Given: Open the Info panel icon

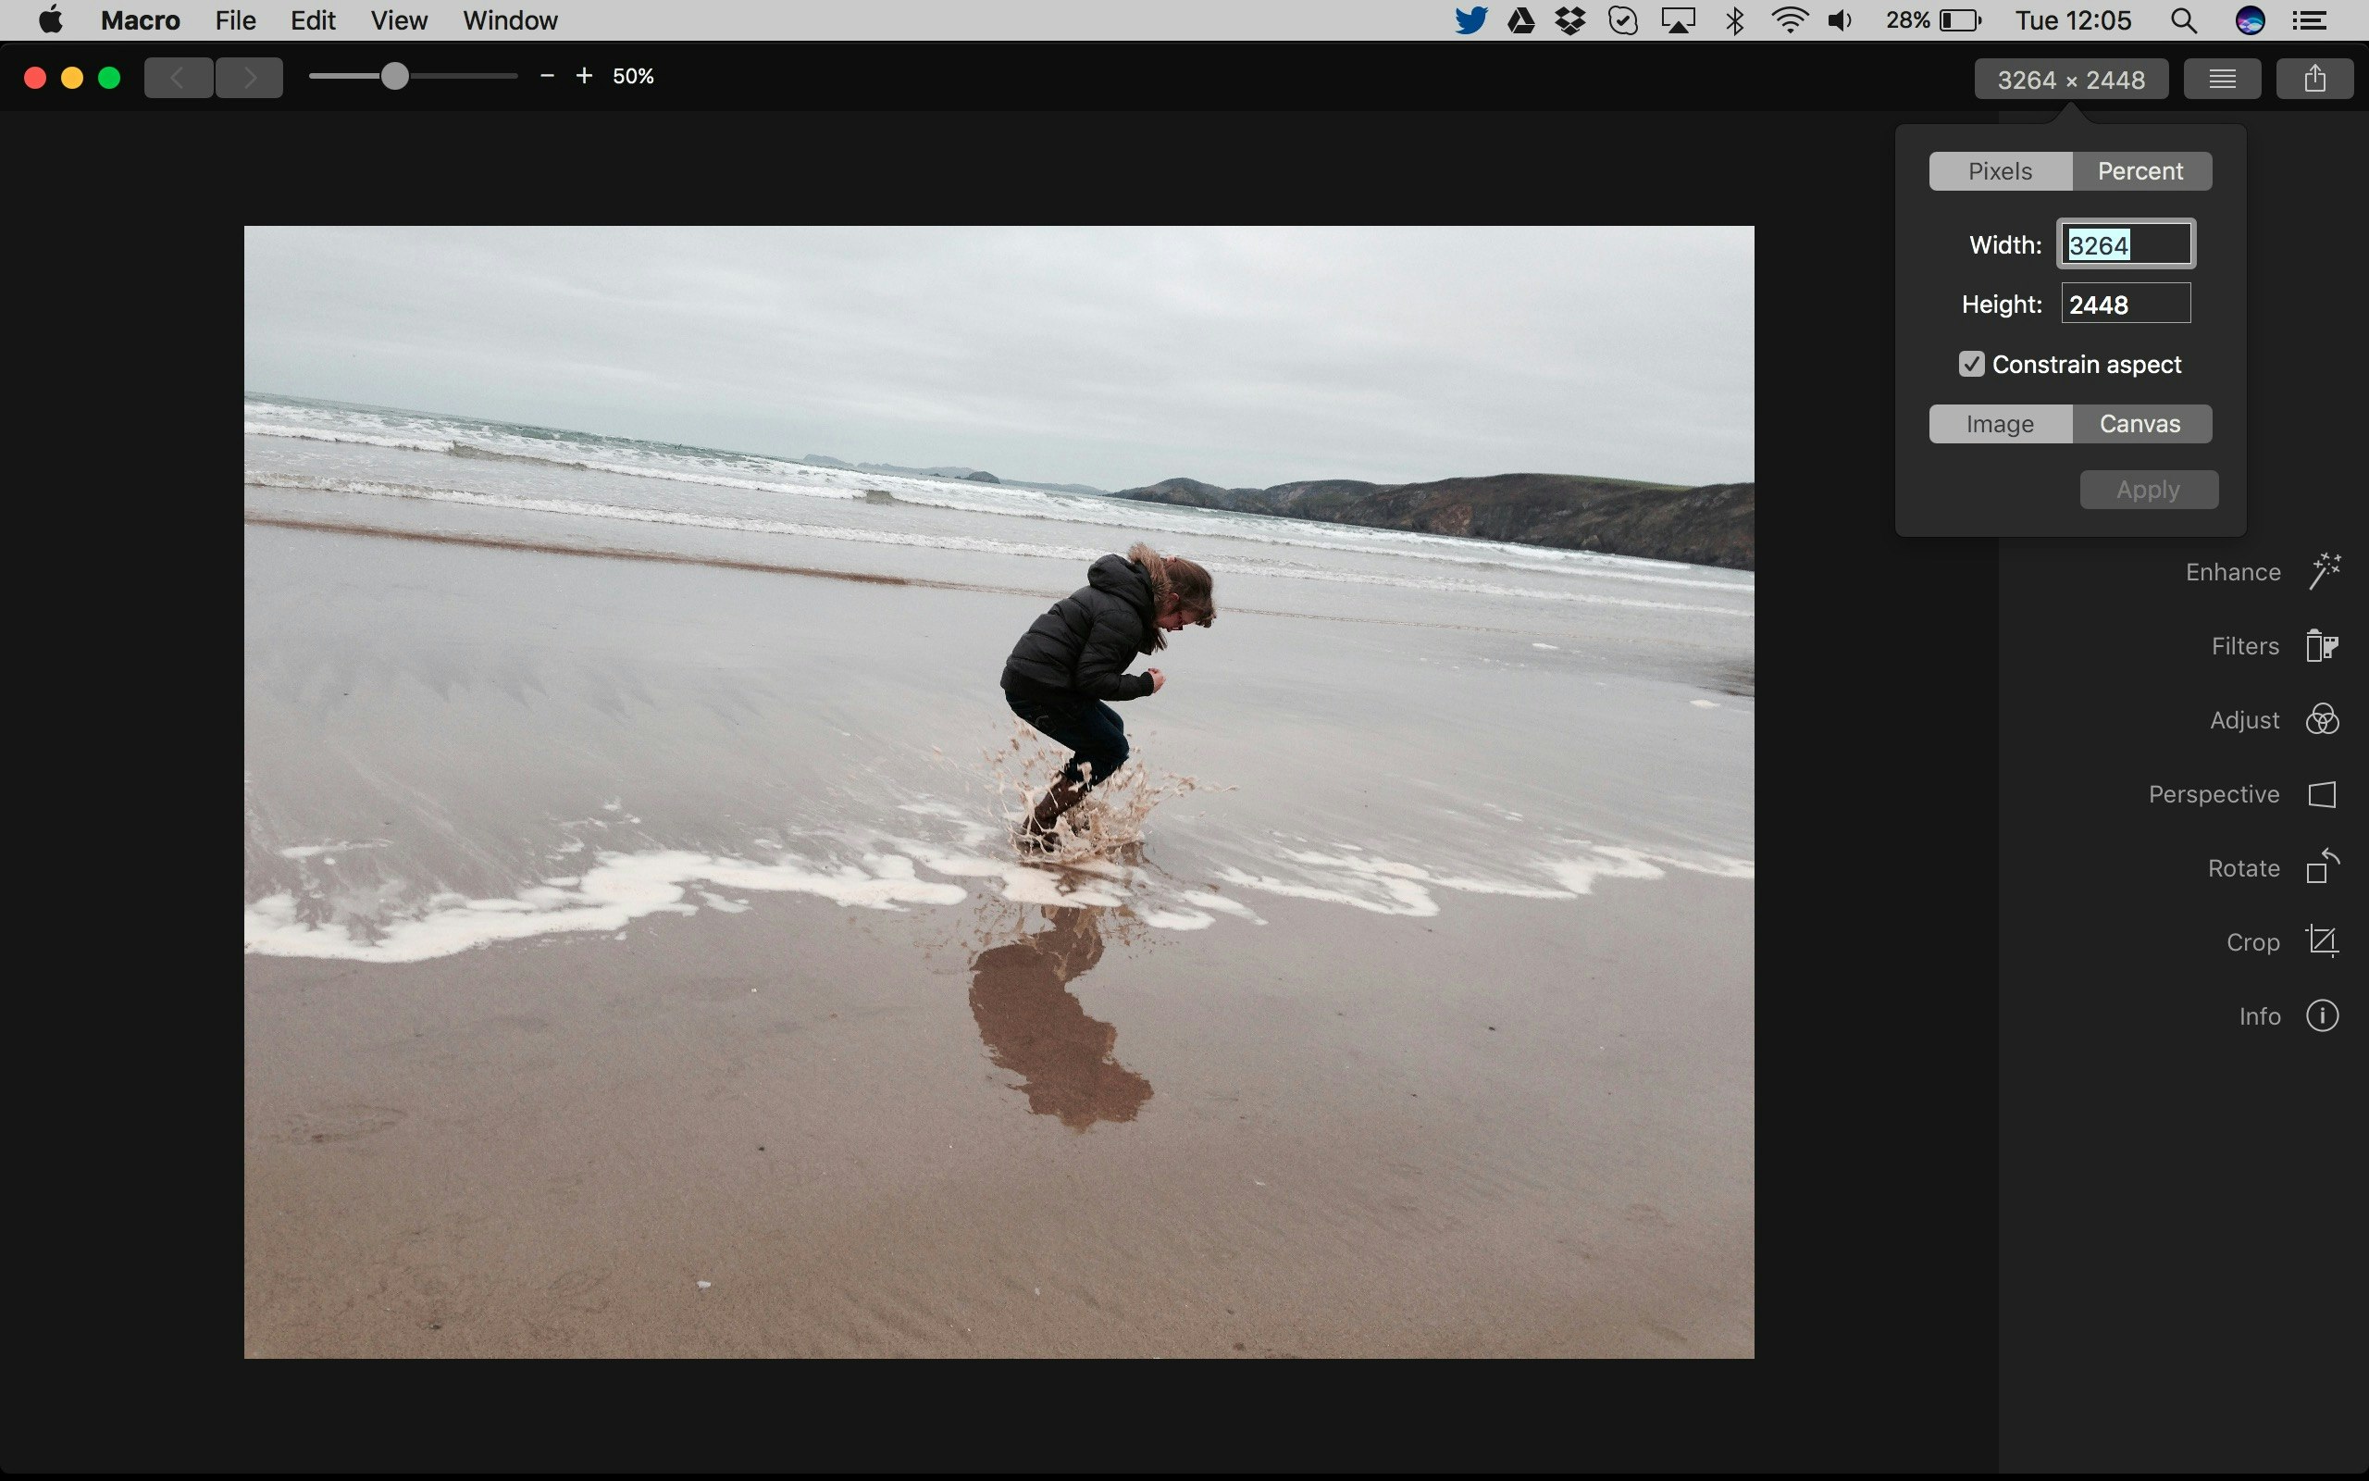Looking at the screenshot, I should (2322, 1015).
